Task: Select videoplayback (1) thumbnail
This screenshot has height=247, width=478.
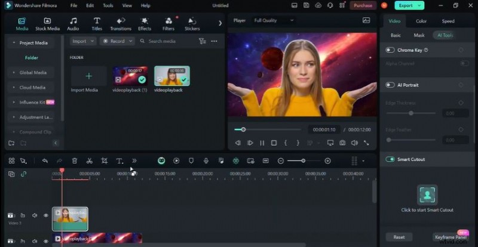Action: [130, 76]
